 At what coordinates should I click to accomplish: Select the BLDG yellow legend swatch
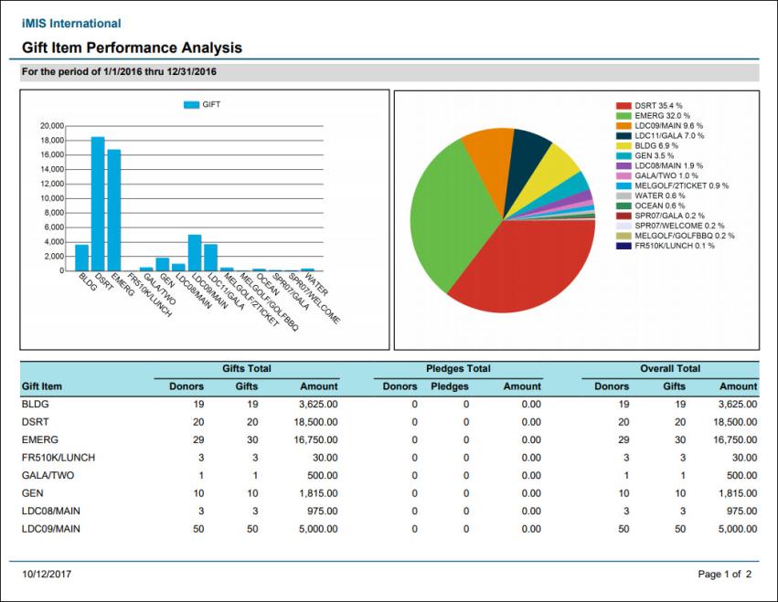623,146
